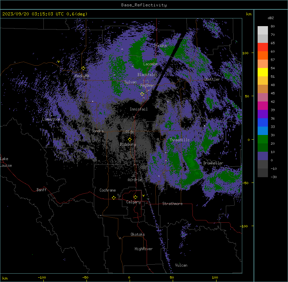Select the light gray 80 dBZ swatch
Viewport: 288px width, 282px height.
click(x=263, y=30)
